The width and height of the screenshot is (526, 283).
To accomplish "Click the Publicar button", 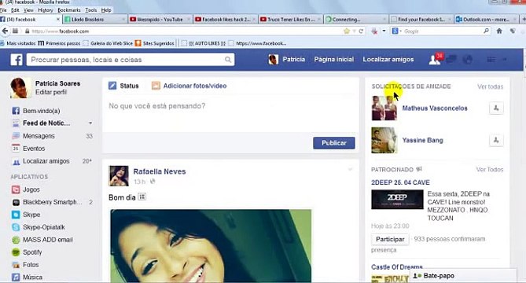I will click(334, 143).
